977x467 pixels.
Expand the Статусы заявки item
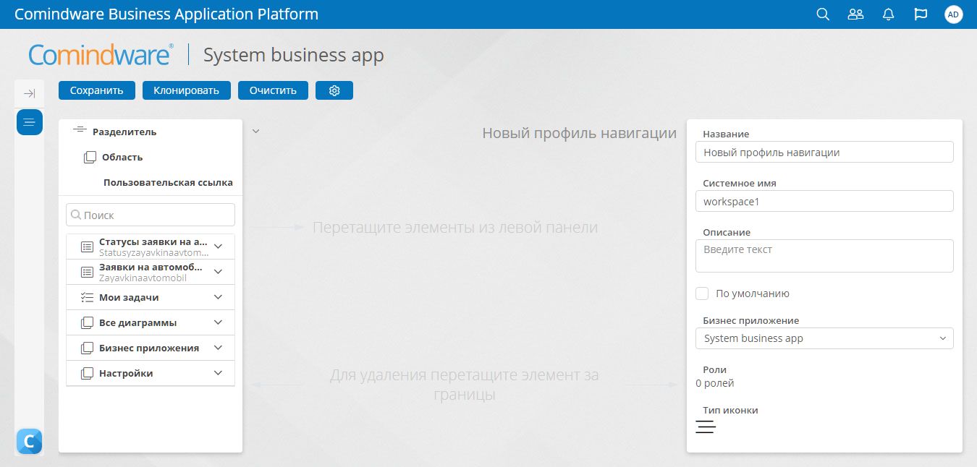(219, 247)
